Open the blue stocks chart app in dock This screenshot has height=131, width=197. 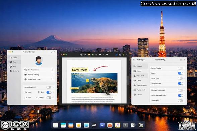102,125
